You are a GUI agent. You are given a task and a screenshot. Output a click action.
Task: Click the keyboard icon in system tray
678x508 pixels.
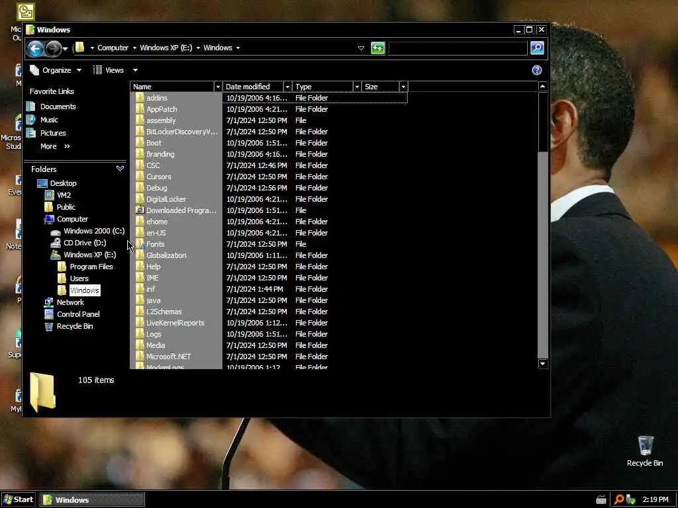[x=601, y=500]
